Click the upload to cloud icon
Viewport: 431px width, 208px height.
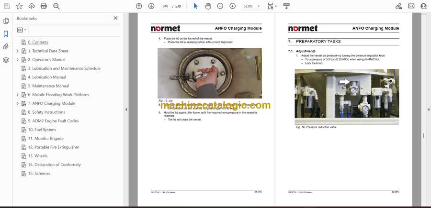(32, 6)
